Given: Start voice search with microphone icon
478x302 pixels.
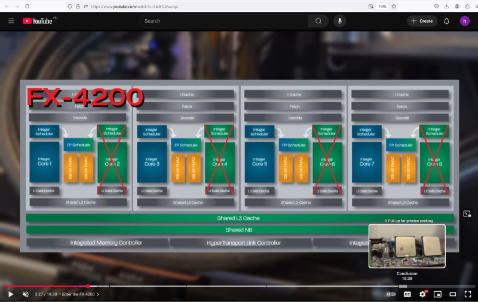Looking at the screenshot, I should (339, 21).
